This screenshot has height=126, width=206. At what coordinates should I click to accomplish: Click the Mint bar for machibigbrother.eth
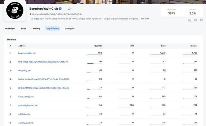point(126,107)
